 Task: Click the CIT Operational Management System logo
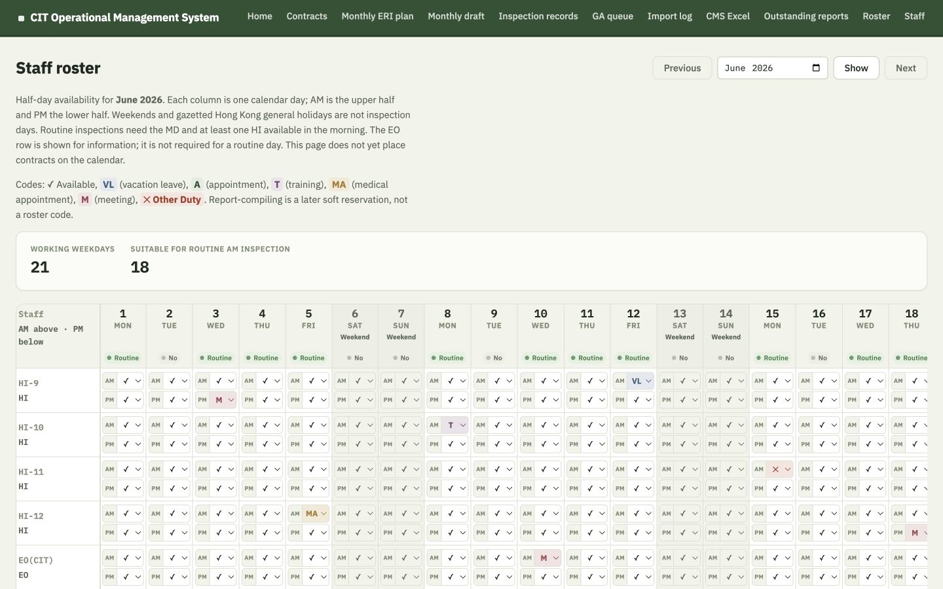coord(119,18)
